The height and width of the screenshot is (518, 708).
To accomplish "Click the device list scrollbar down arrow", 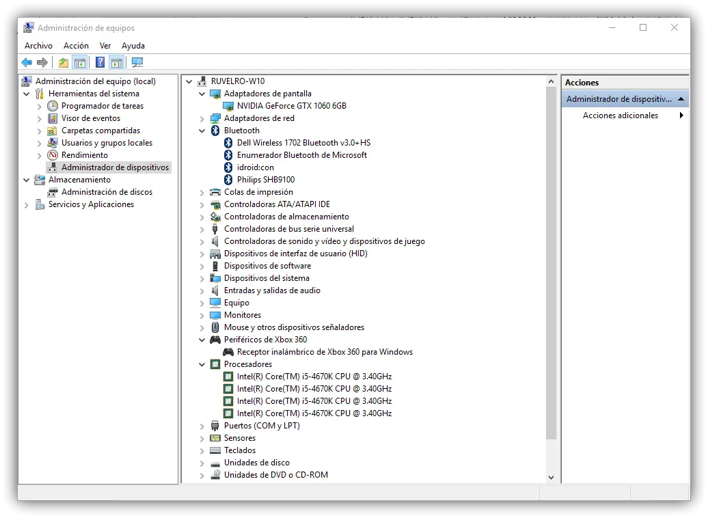I will point(551,478).
